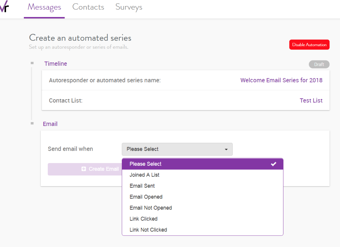The height and width of the screenshot is (247, 340).
Task: Change the Test List contact list
Action: coord(311,100)
